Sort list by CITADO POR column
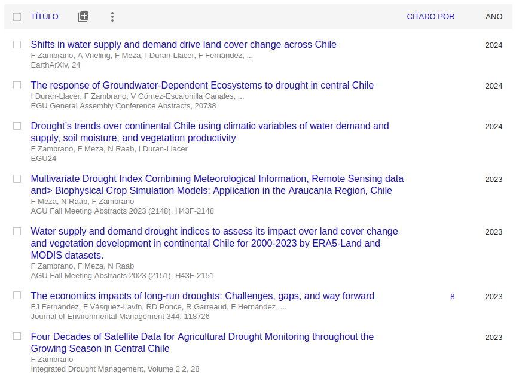Viewport: 516px width, 377px height. [x=430, y=17]
